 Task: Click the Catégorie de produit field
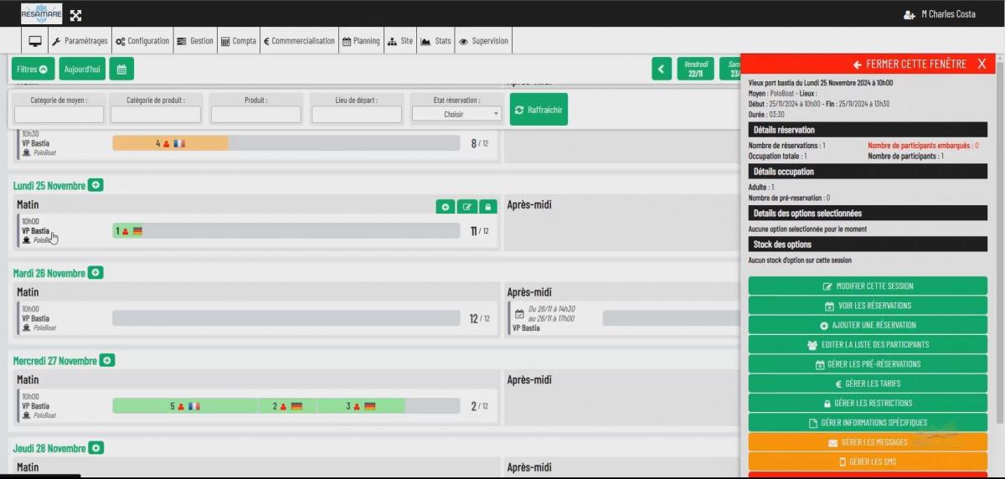[x=156, y=114]
